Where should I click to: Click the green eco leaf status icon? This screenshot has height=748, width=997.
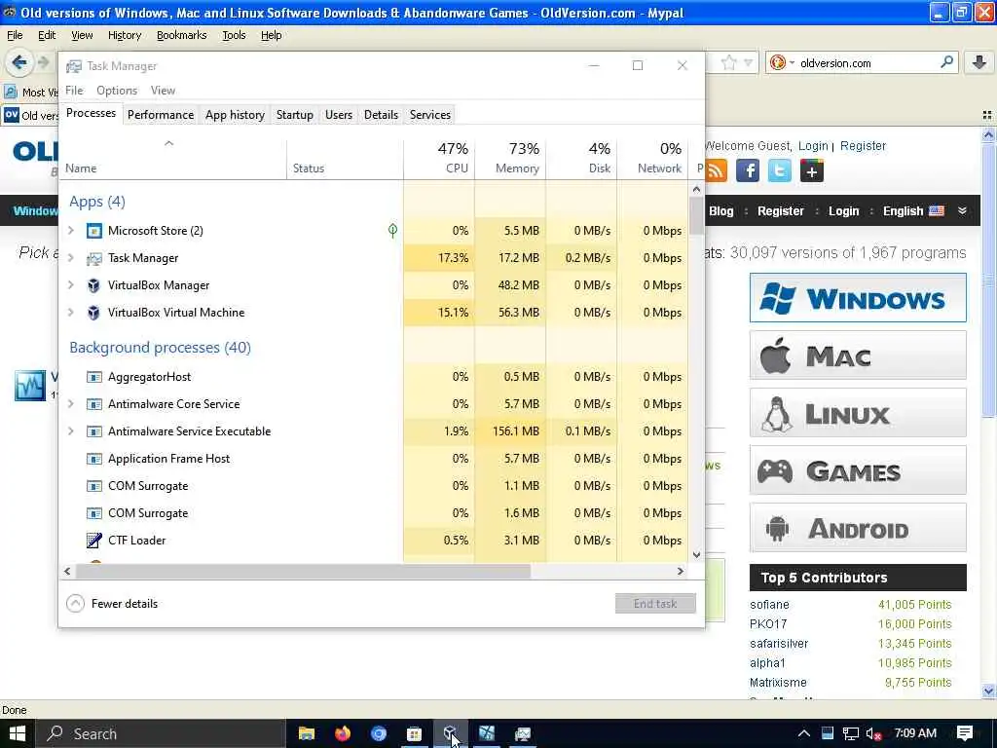coord(393,231)
